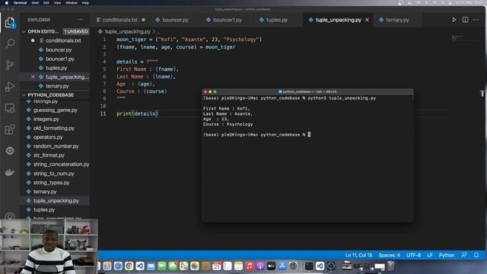Open Explorer panel ellipsis menu
The image size is (487, 274).
tap(80, 20)
